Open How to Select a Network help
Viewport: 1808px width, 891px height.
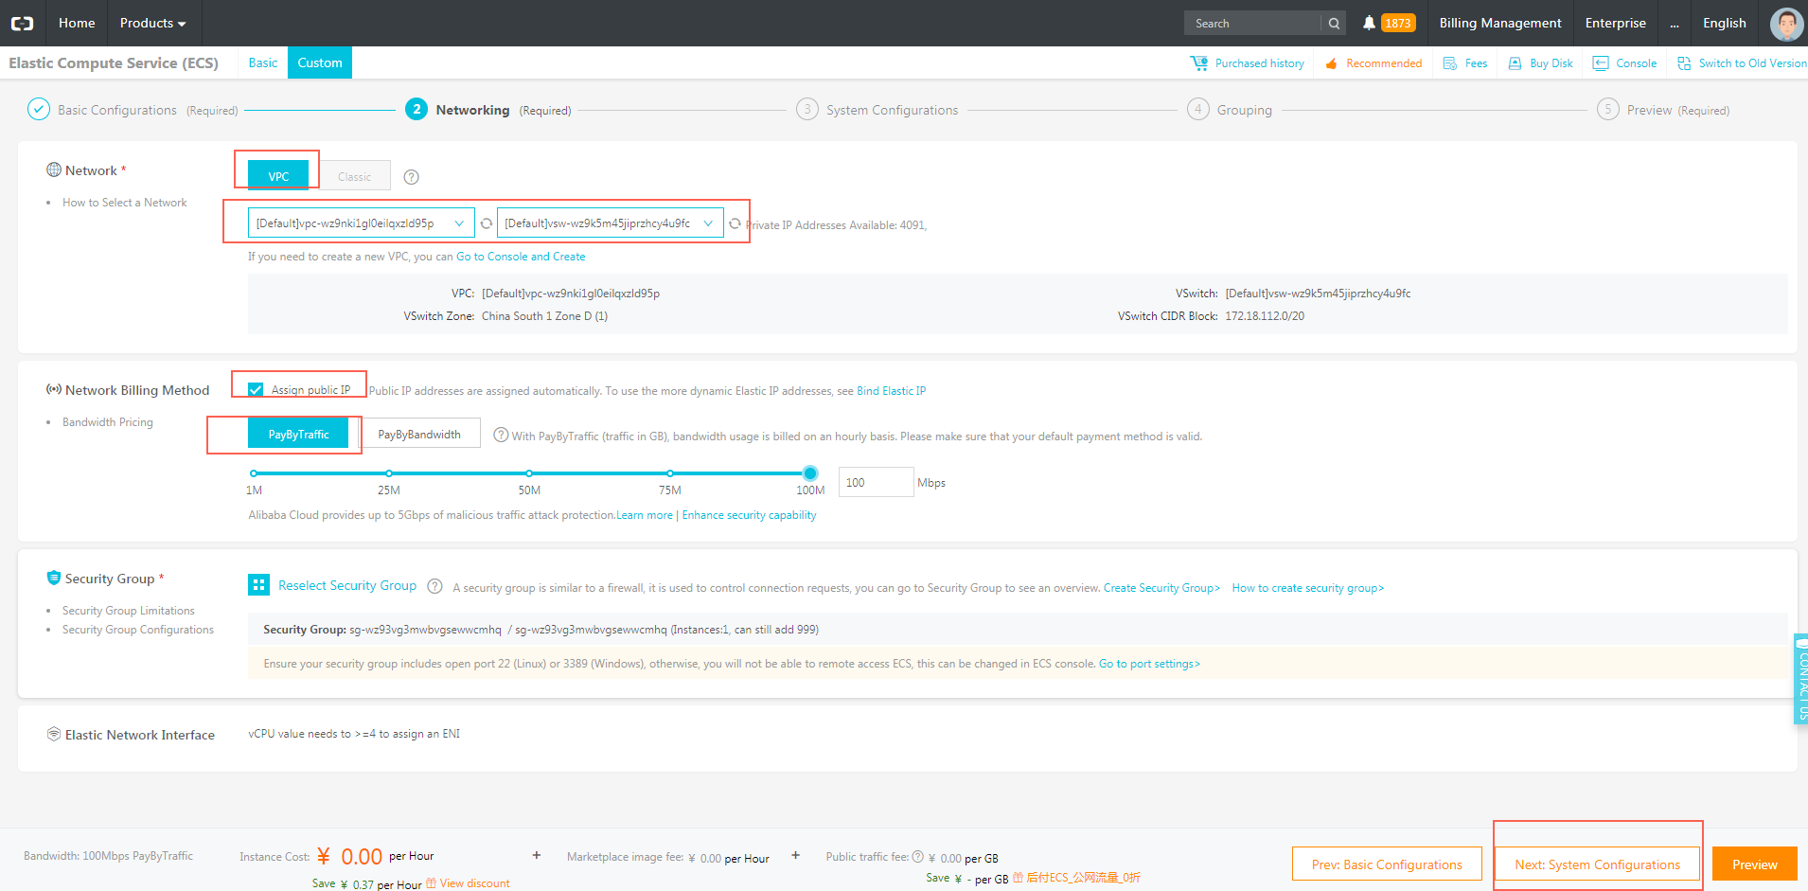(x=125, y=203)
